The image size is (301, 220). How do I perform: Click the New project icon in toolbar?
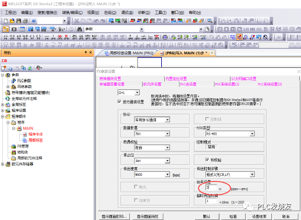[6, 21]
